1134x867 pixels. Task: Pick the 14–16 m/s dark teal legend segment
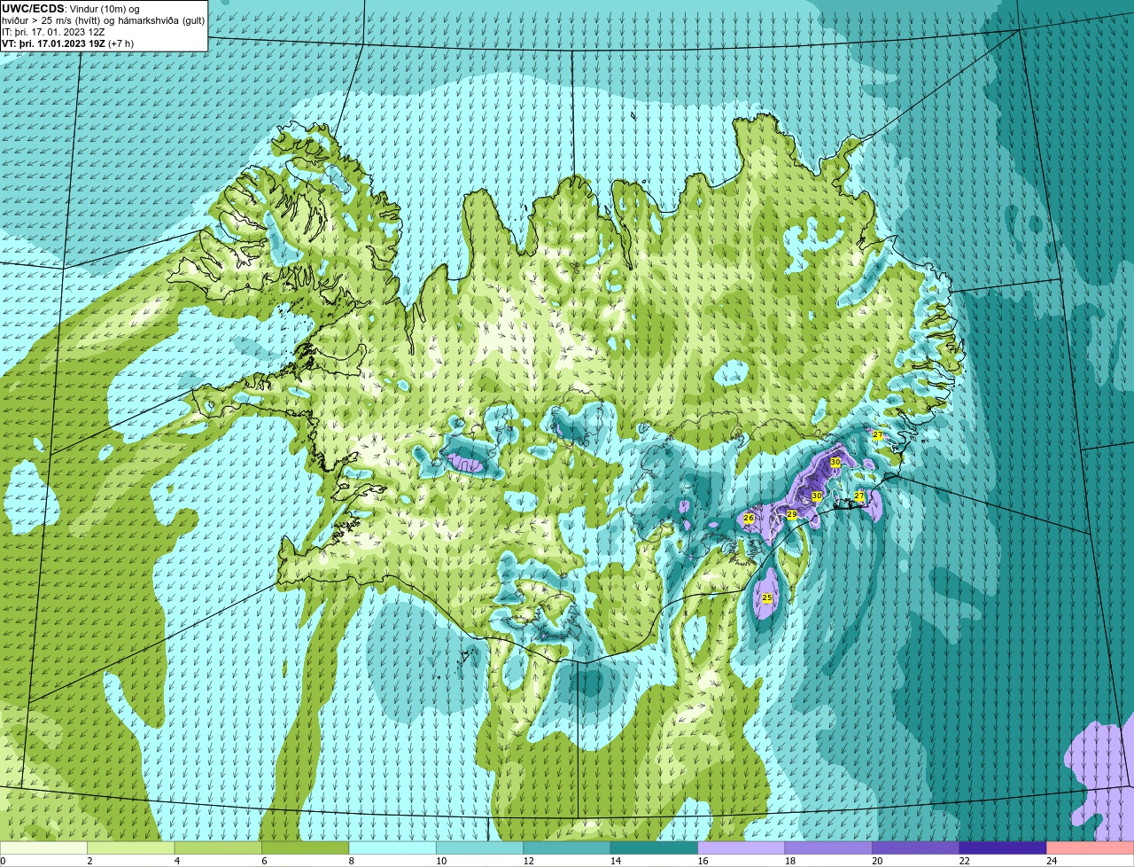point(656,847)
